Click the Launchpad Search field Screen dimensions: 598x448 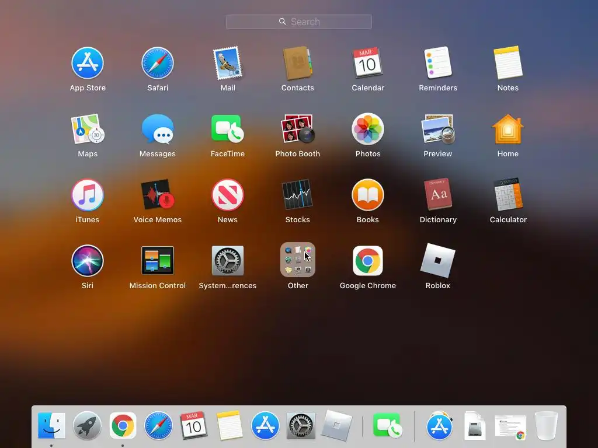tap(298, 22)
